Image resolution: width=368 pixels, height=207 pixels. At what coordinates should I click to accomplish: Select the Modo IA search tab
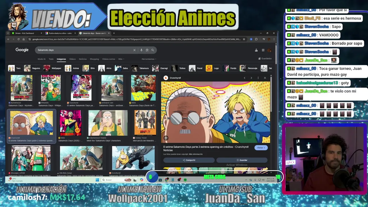tap(41, 59)
